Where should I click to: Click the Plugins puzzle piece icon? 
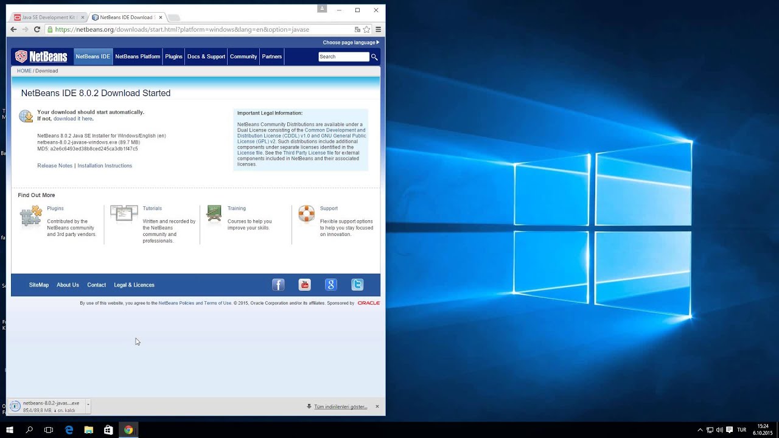coord(30,216)
